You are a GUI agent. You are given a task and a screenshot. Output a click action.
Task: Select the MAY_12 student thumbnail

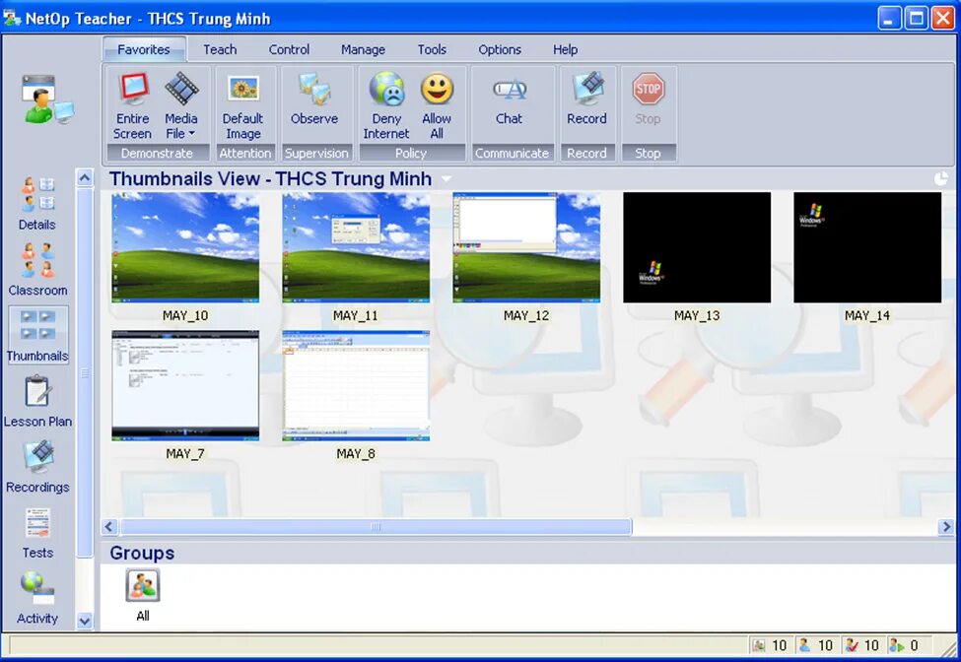[526, 247]
